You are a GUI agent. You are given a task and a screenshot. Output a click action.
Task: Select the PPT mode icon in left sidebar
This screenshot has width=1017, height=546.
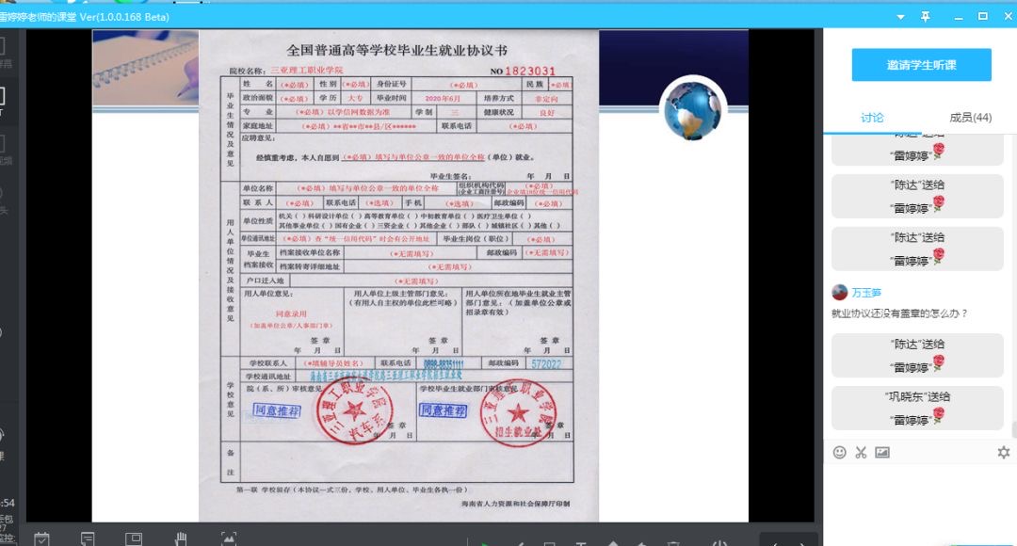[3, 98]
